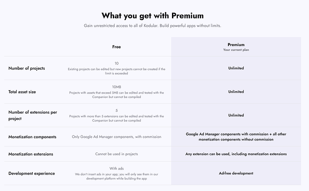This screenshot has width=309, height=191.
Task: Click the "Your current plan" label
Action: pyautogui.click(x=236, y=50)
